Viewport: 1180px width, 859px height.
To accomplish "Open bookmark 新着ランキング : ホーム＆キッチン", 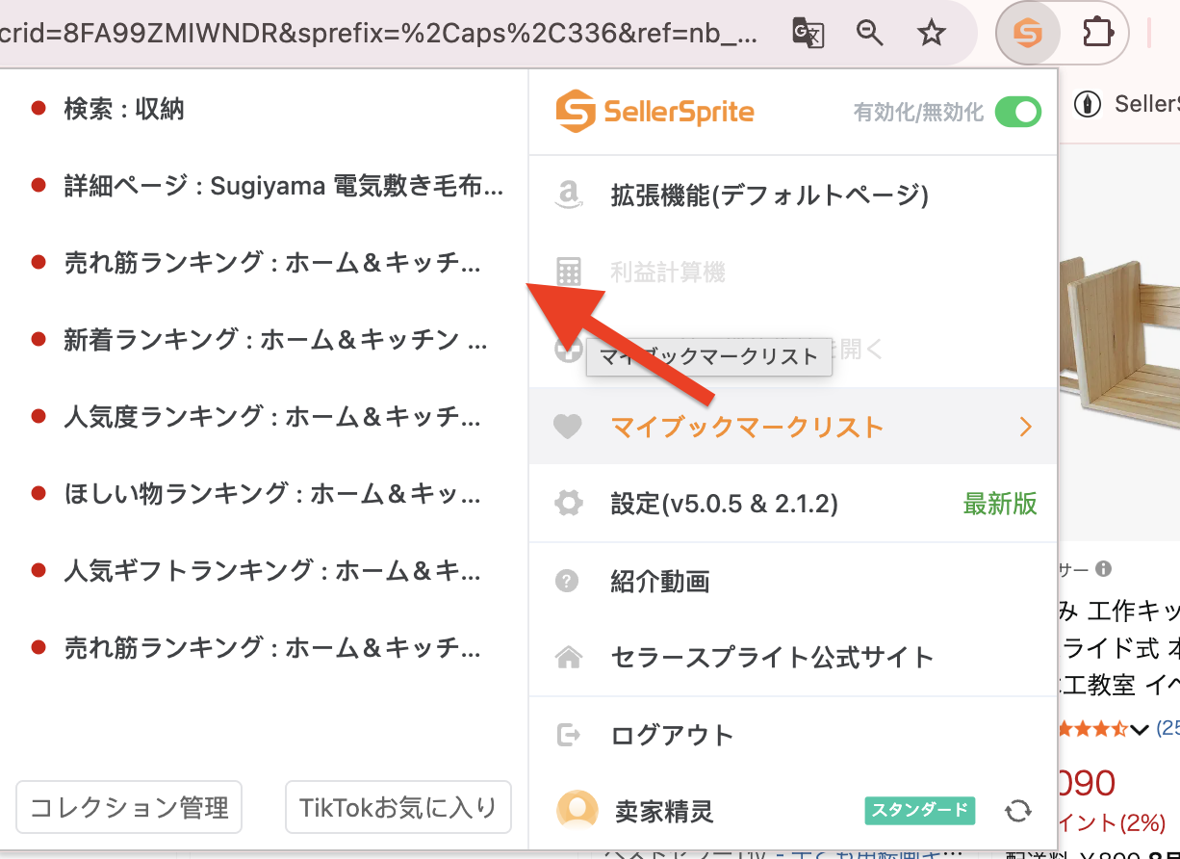I will (x=275, y=340).
